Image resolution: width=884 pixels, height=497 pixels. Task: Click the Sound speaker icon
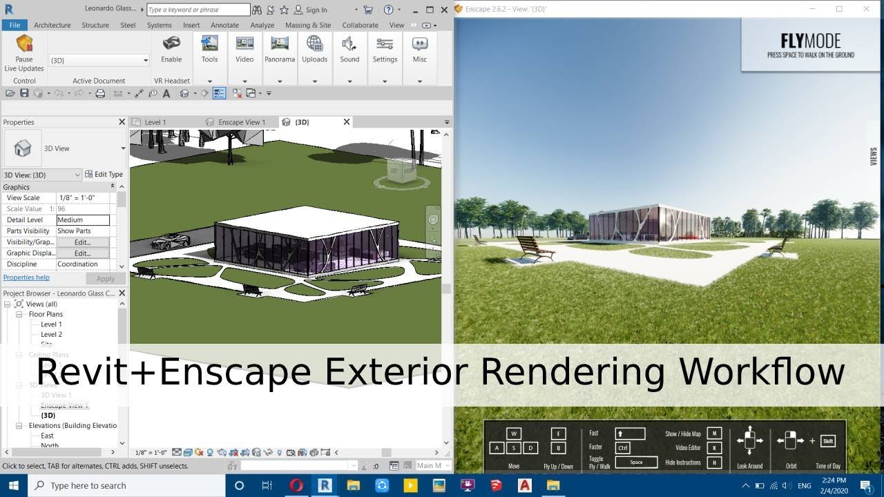(x=349, y=43)
